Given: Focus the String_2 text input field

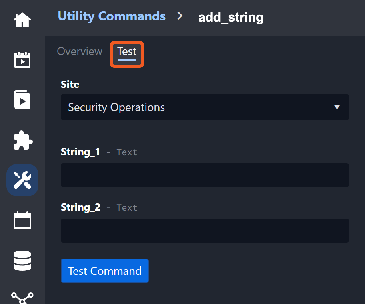Looking at the screenshot, I should (205, 231).
